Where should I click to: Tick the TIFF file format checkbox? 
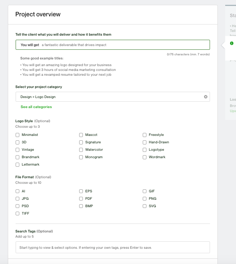17,214
